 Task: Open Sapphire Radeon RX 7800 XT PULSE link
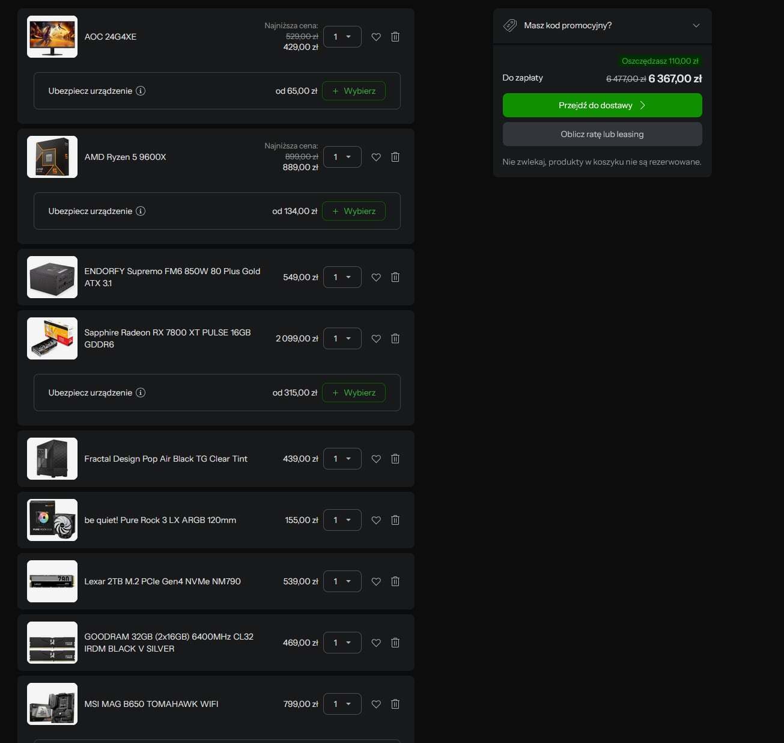(168, 338)
